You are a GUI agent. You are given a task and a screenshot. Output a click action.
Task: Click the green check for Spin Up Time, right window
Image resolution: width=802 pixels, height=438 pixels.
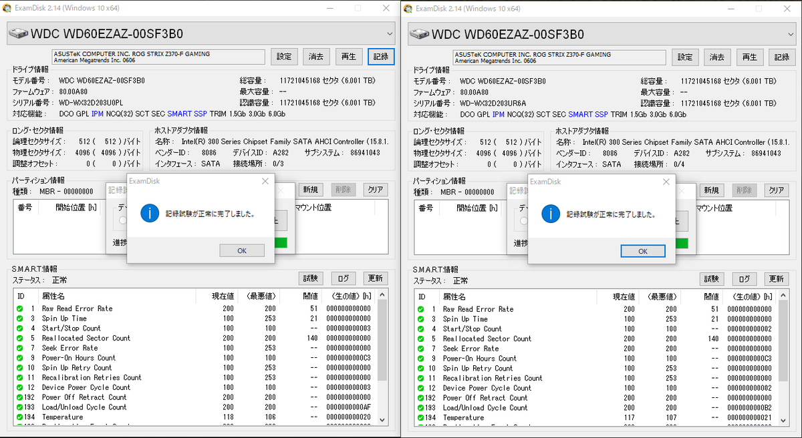pyautogui.click(x=421, y=319)
